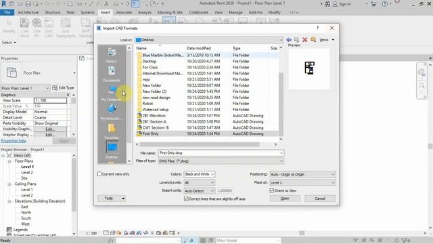Click the vertical scrollbar of file list
The width and height of the screenshot is (433, 244).
click(x=281, y=104)
